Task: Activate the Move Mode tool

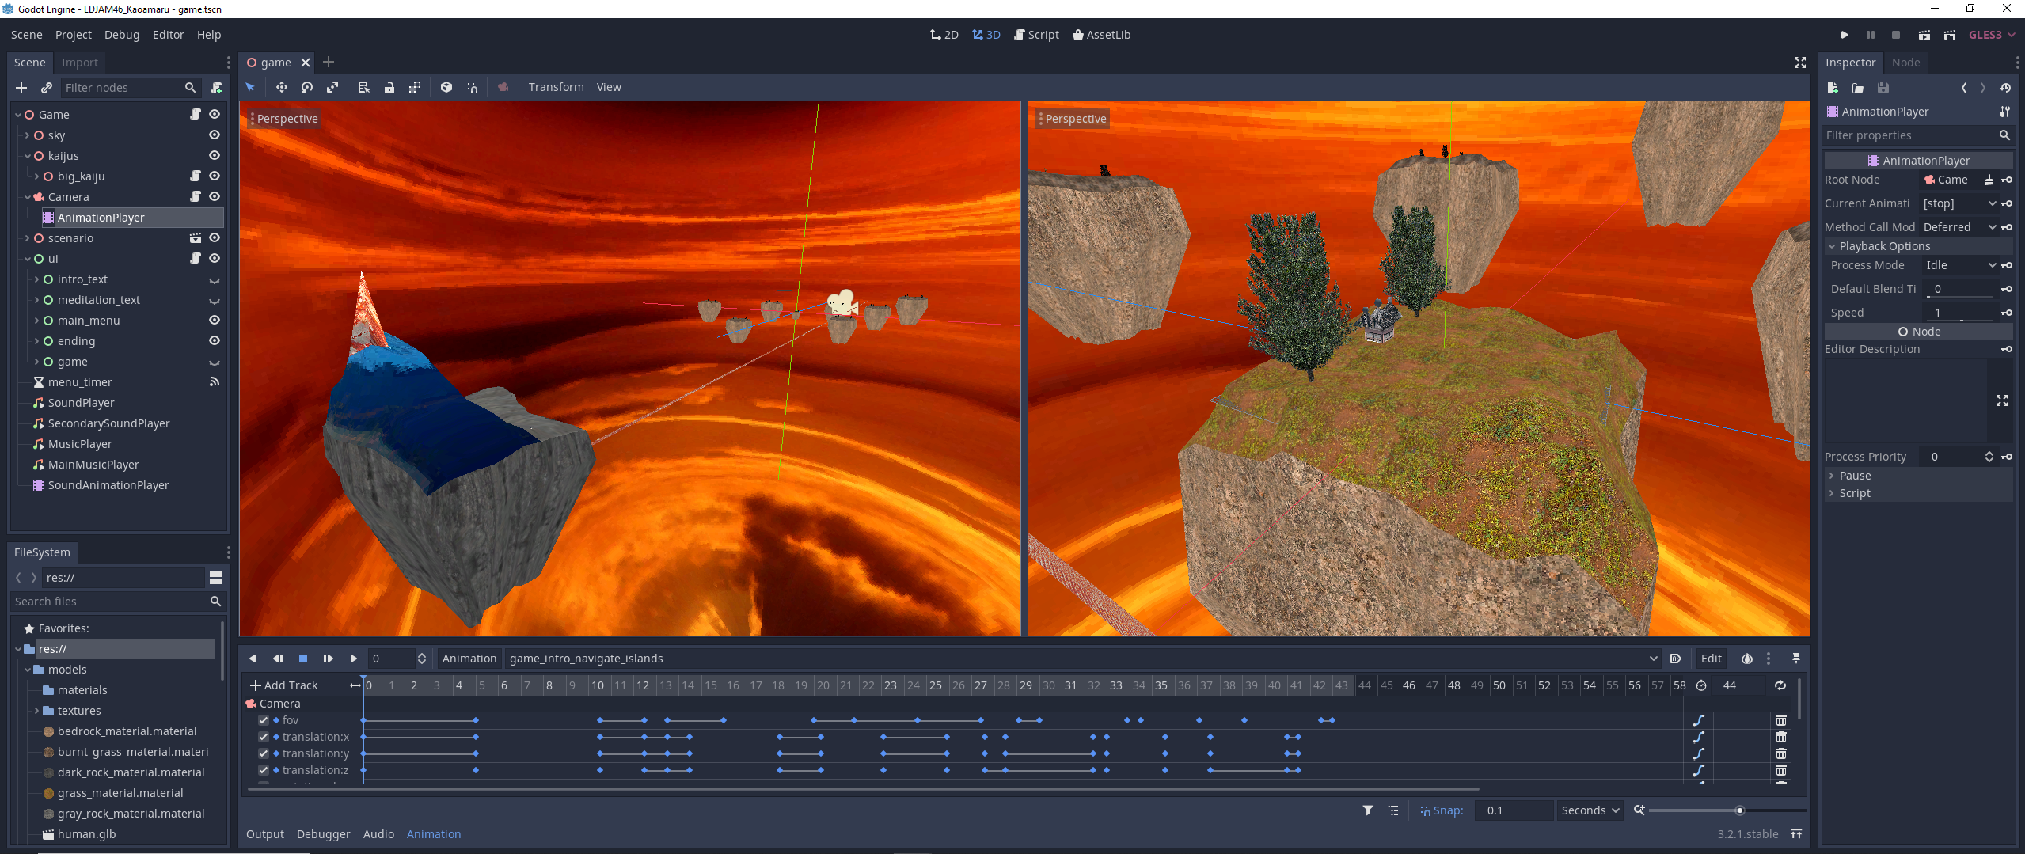Action: [x=281, y=87]
